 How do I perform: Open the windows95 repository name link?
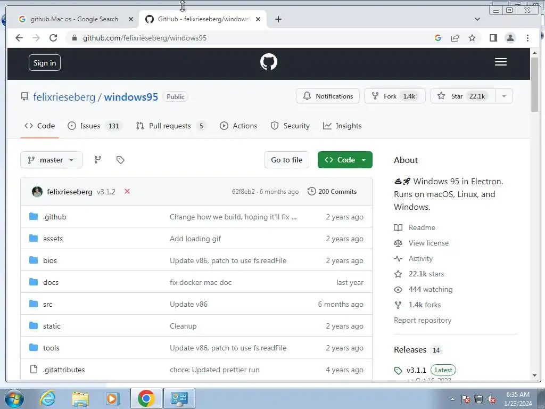point(131,97)
